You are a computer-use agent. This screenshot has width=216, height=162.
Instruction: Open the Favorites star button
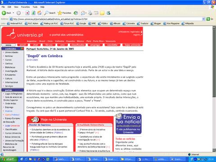point(64,13)
